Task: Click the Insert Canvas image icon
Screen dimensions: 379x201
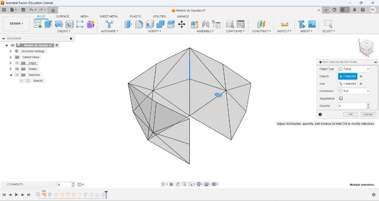Action: coord(312,24)
